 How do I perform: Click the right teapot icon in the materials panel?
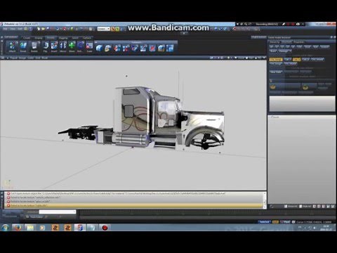305,87
